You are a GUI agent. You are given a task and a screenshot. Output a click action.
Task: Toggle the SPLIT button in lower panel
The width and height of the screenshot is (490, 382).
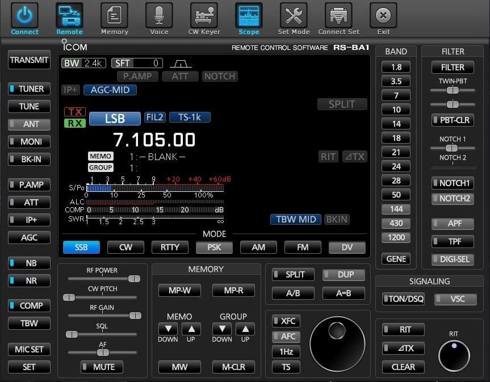pos(293,275)
